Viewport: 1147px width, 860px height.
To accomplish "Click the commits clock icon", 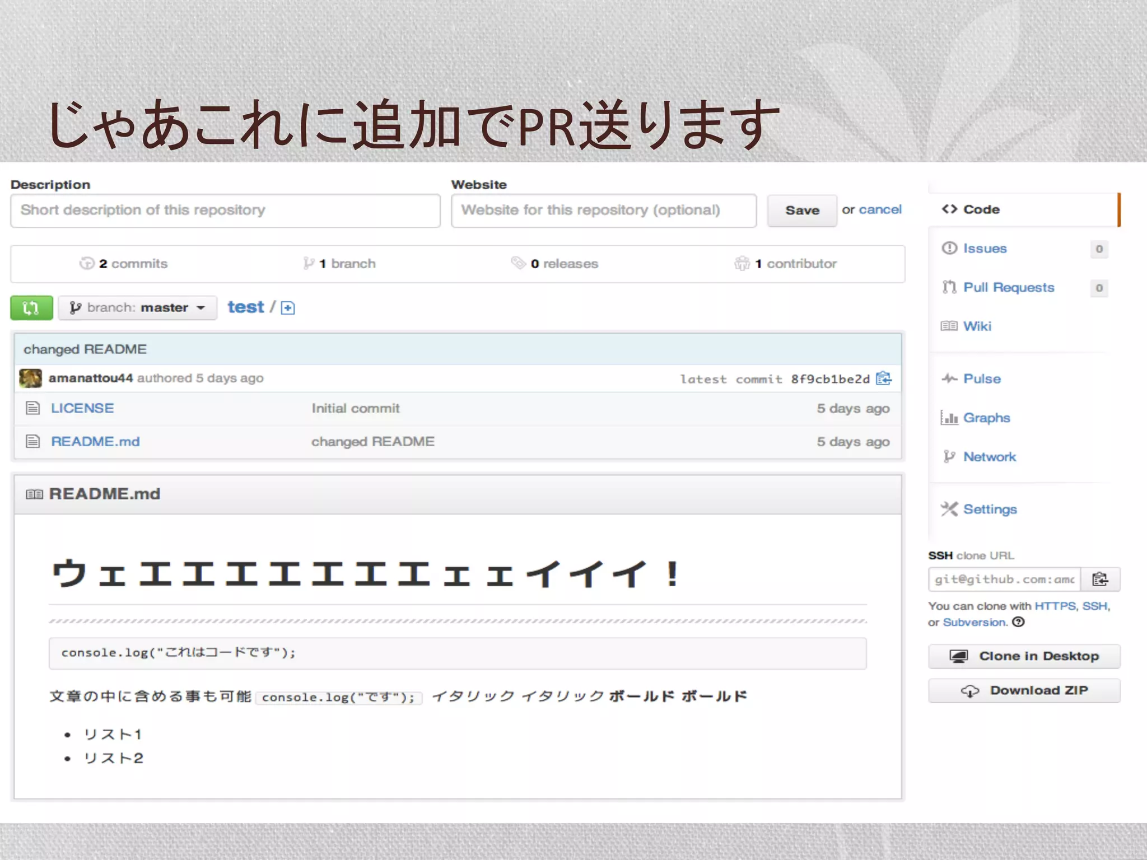I will 87,263.
